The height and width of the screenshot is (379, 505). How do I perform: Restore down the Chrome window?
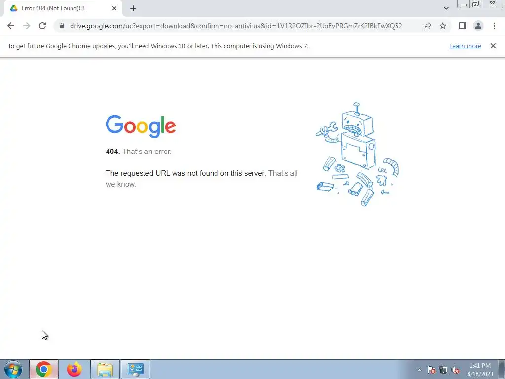coord(475,4)
